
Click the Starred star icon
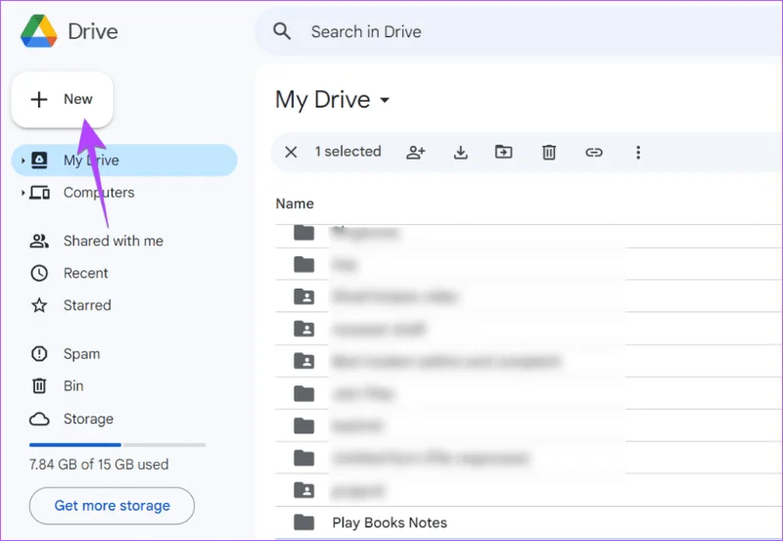pyautogui.click(x=39, y=305)
